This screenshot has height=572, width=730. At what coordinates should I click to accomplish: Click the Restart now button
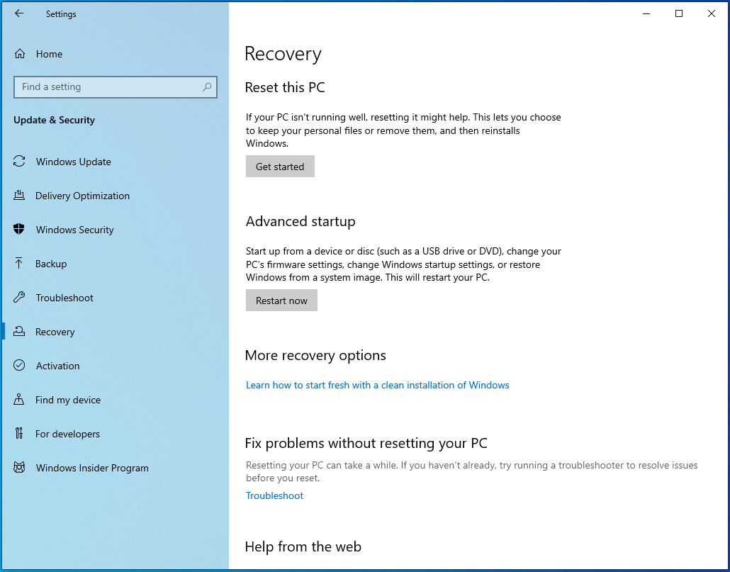pos(281,301)
